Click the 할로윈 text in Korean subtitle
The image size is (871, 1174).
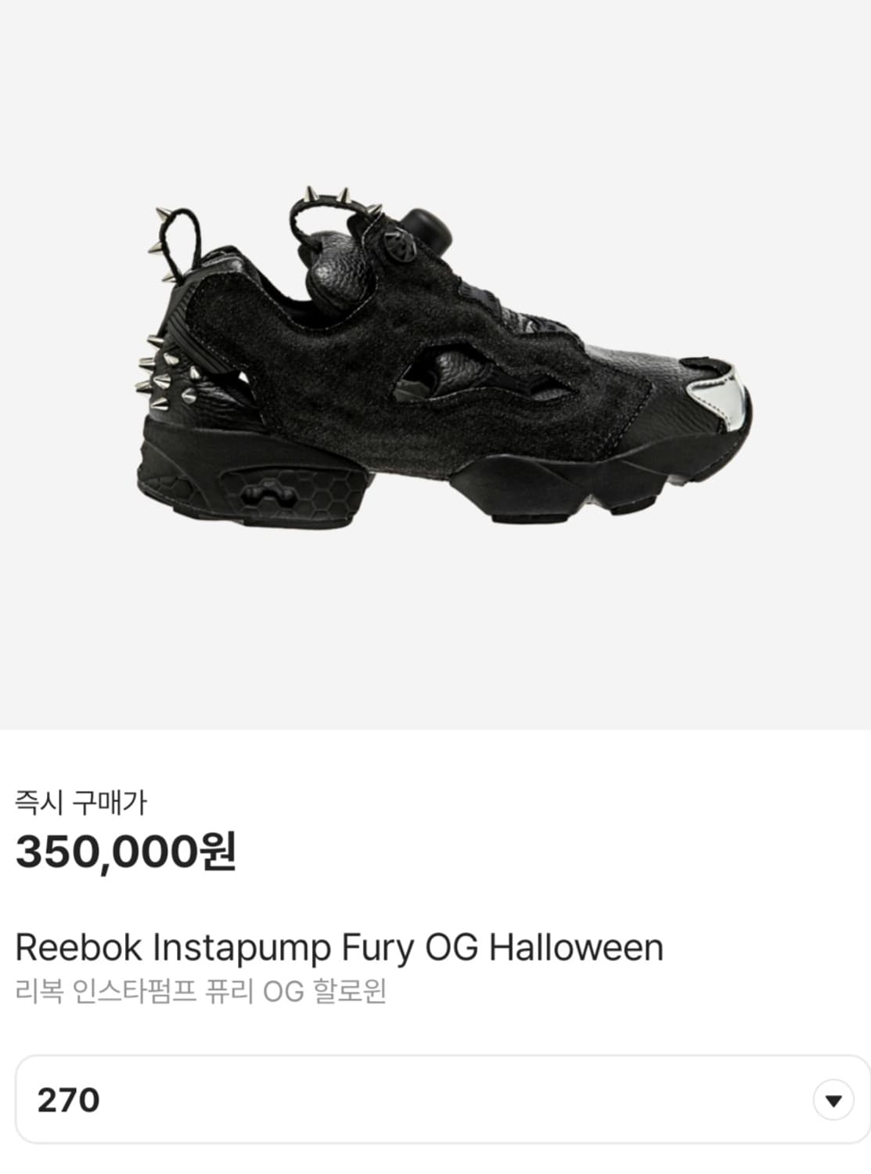[349, 992]
